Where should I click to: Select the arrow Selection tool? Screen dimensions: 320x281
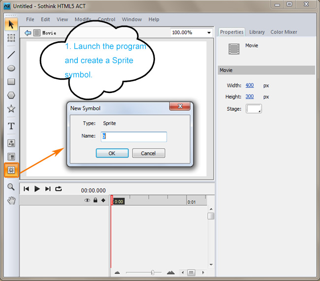coord(11,25)
